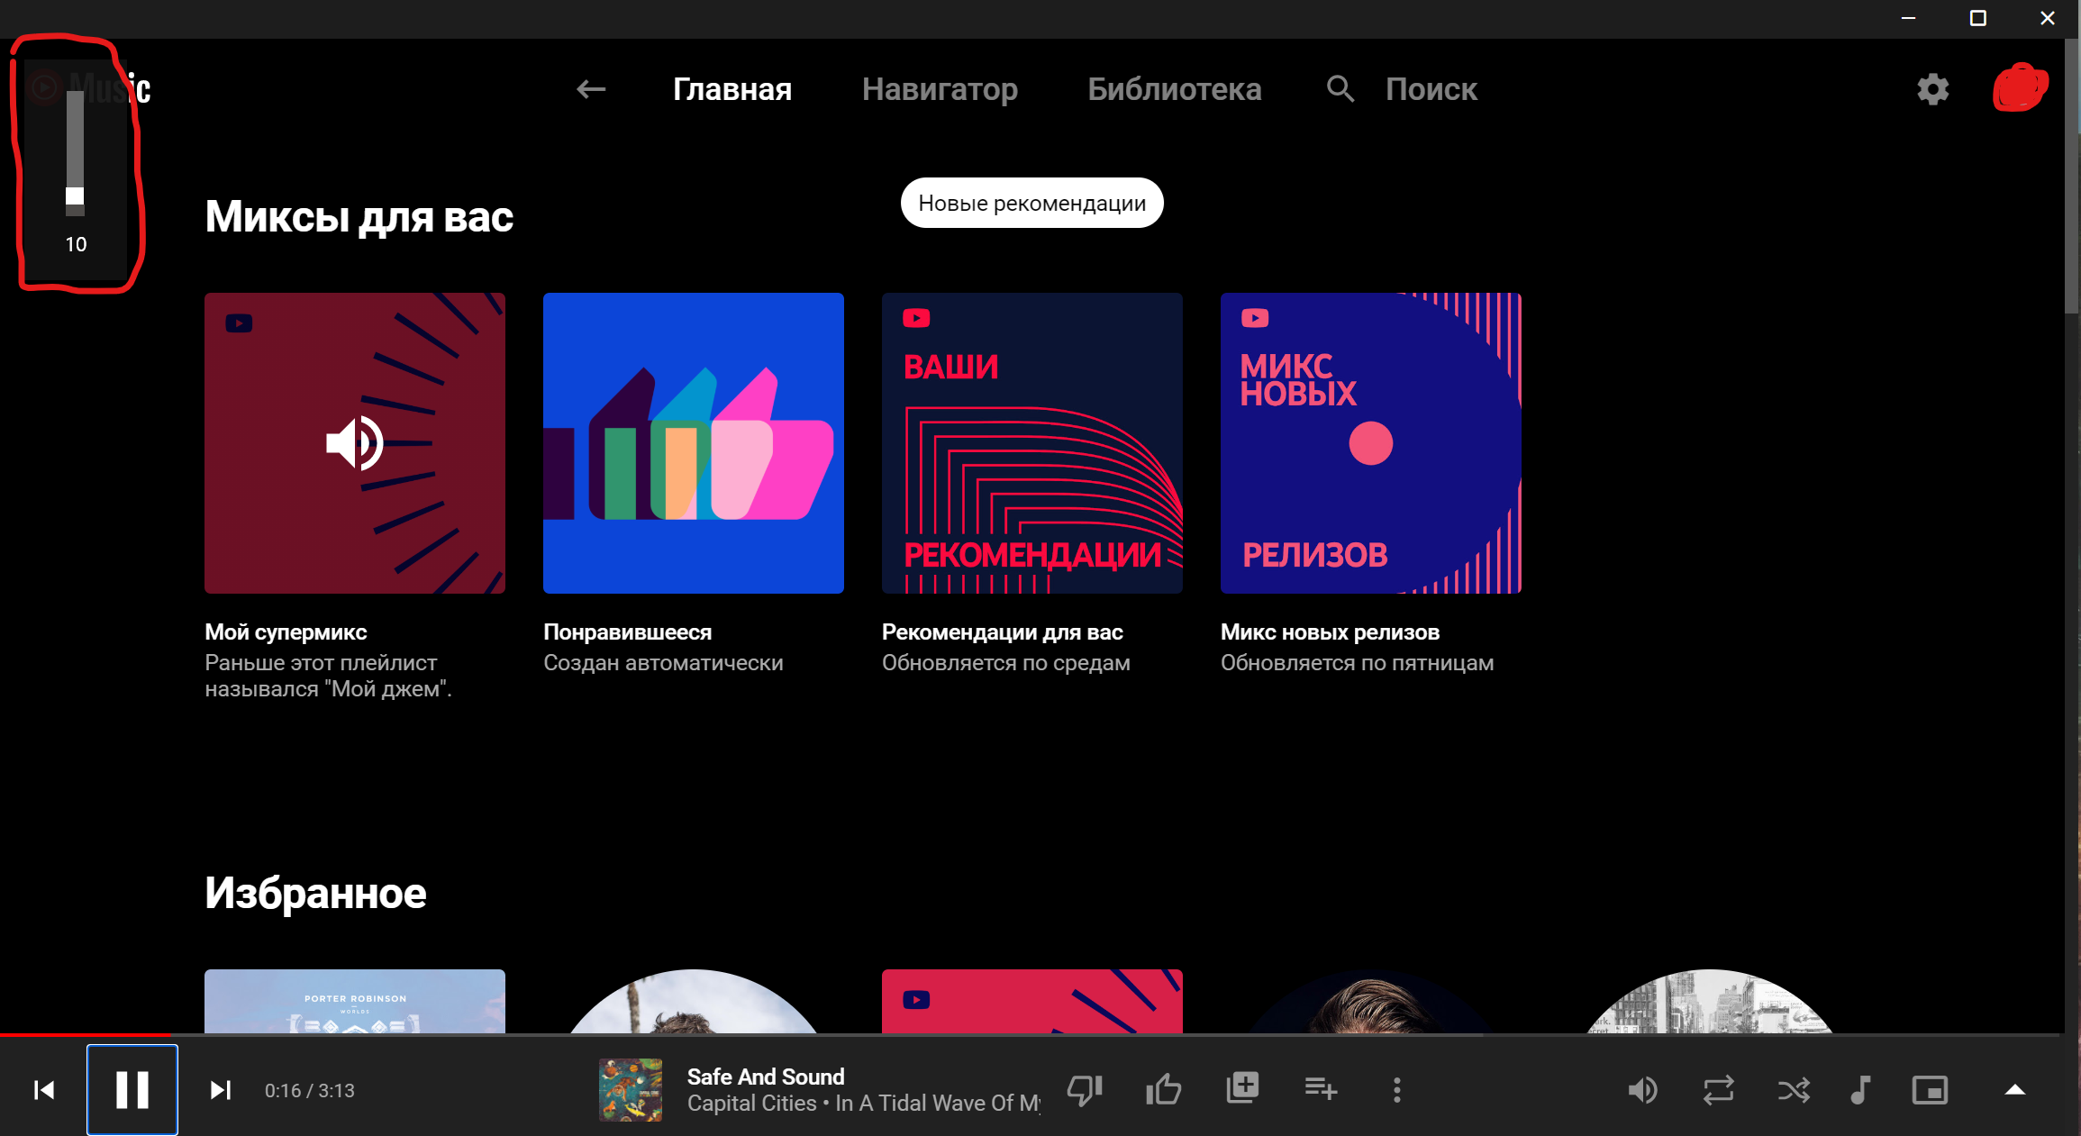Screen dimensions: 2081x1136
Task: Skip to the next track
Action: pyautogui.click(x=220, y=1090)
